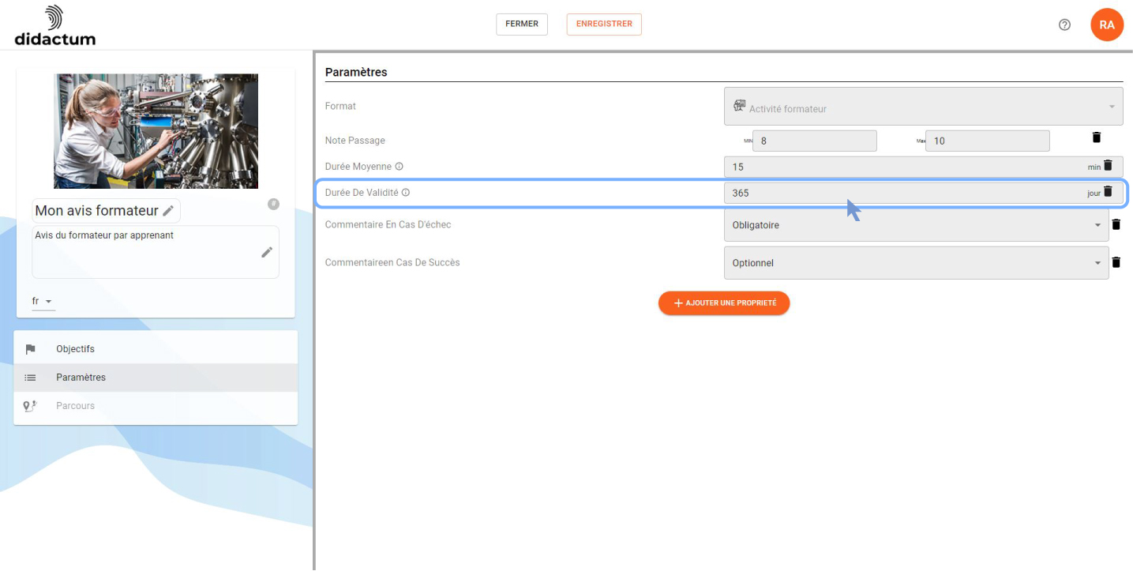Delete the Durée Moyenne property
Screen dimensions: 1133x571
tap(1108, 165)
